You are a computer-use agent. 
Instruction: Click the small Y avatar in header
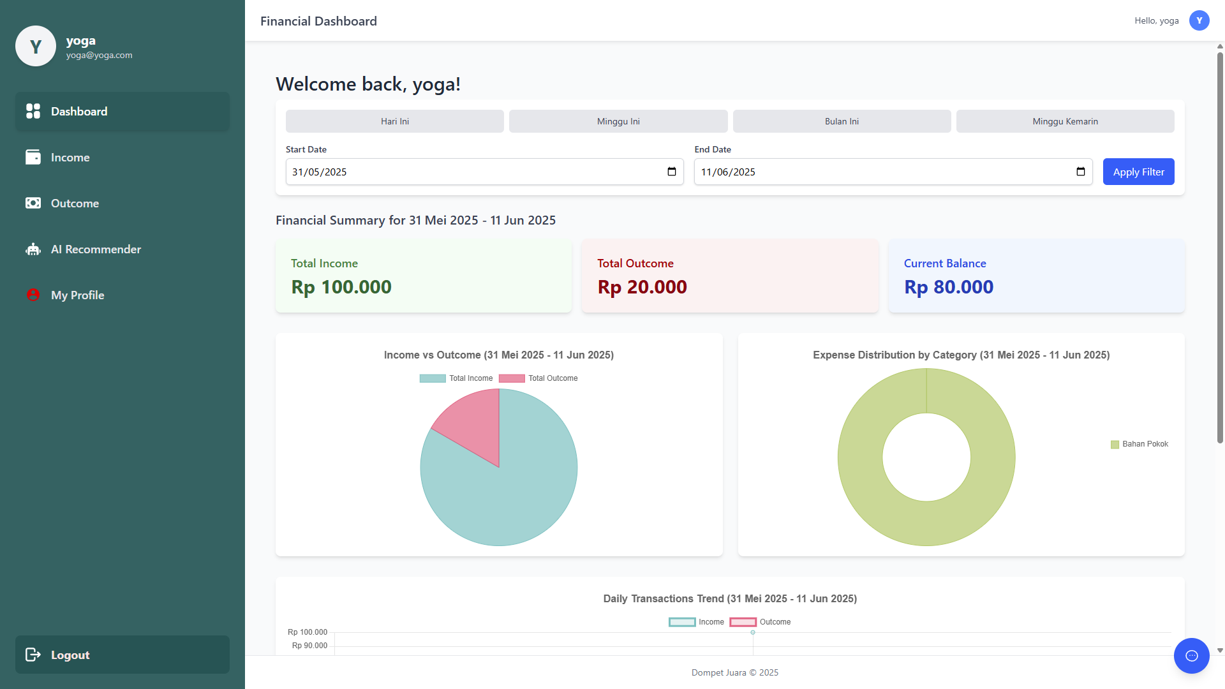click(x=1199, y=20)
